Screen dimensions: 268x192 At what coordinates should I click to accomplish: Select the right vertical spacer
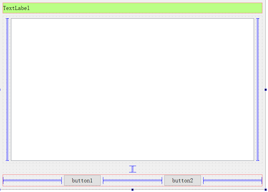point(257,89)
